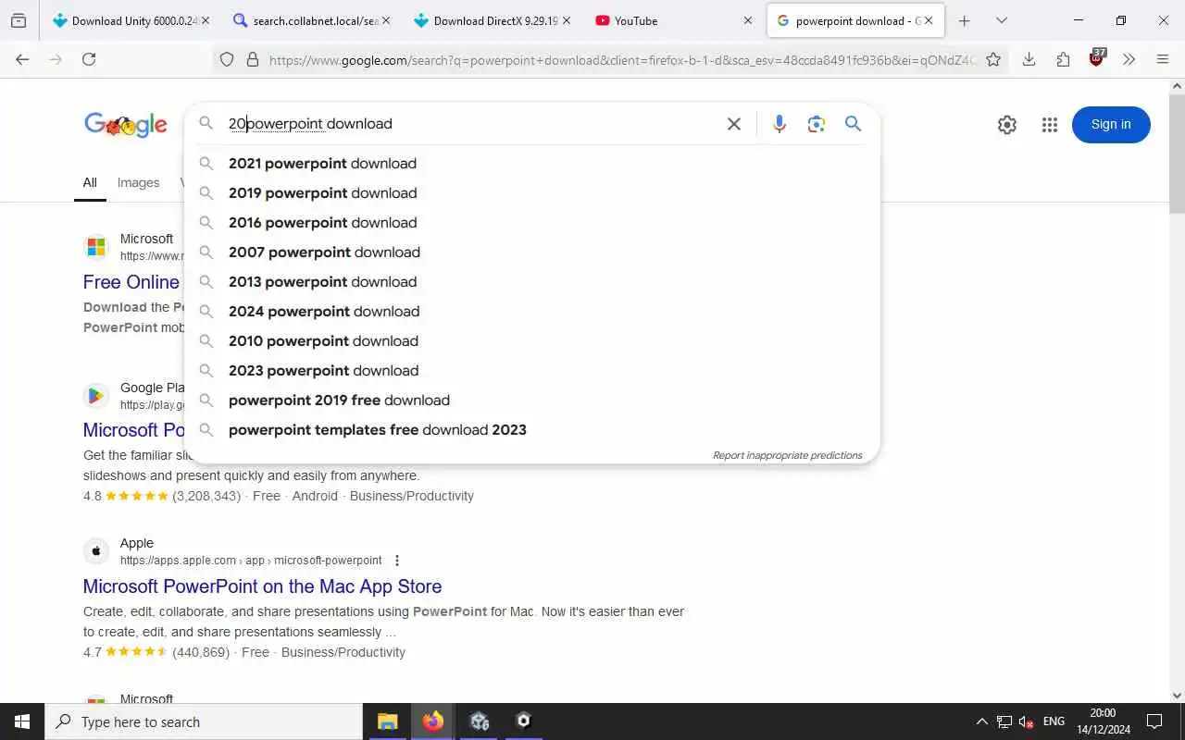Image resolution: width=1185 pixels, height=740 pixels.
Task: Open the Google apps grid icon
Action: pyautogui.click(x=1049, y=125)
